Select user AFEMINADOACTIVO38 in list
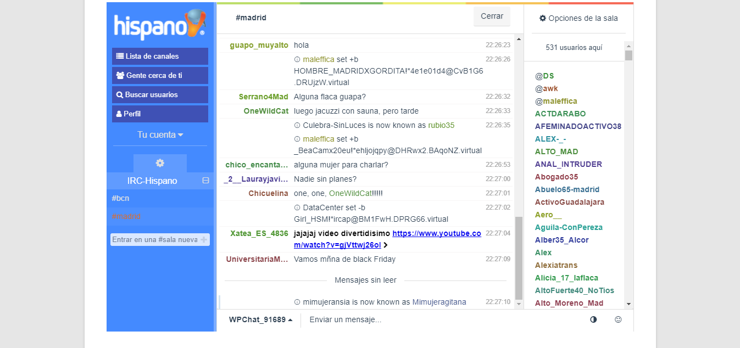Viewport: 740px width, 348px height. (578, 126)
